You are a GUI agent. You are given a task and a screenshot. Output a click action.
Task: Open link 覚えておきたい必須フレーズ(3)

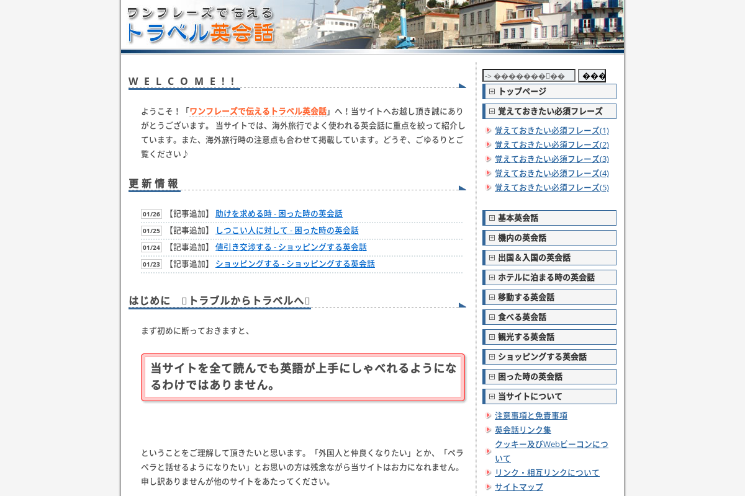[552, 159]
